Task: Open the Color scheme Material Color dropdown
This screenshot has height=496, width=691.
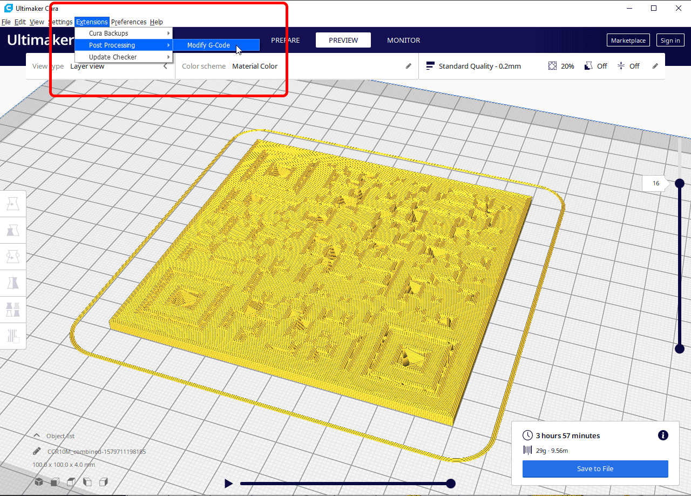Action: [255, 66]
